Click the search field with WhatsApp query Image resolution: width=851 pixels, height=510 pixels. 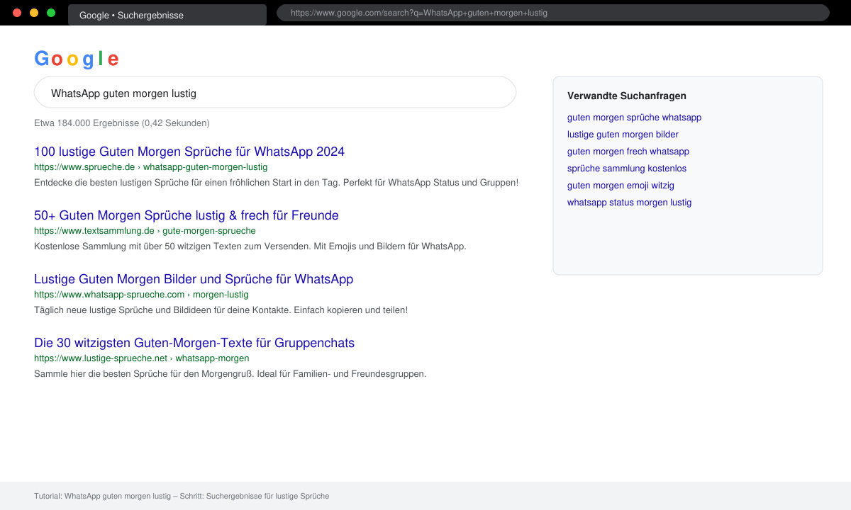point(275,92)
